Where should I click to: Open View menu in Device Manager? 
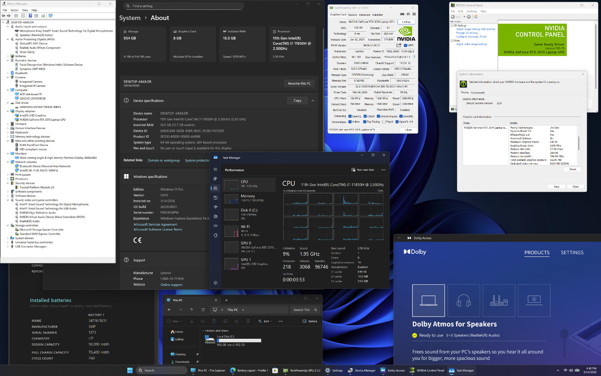25,10
